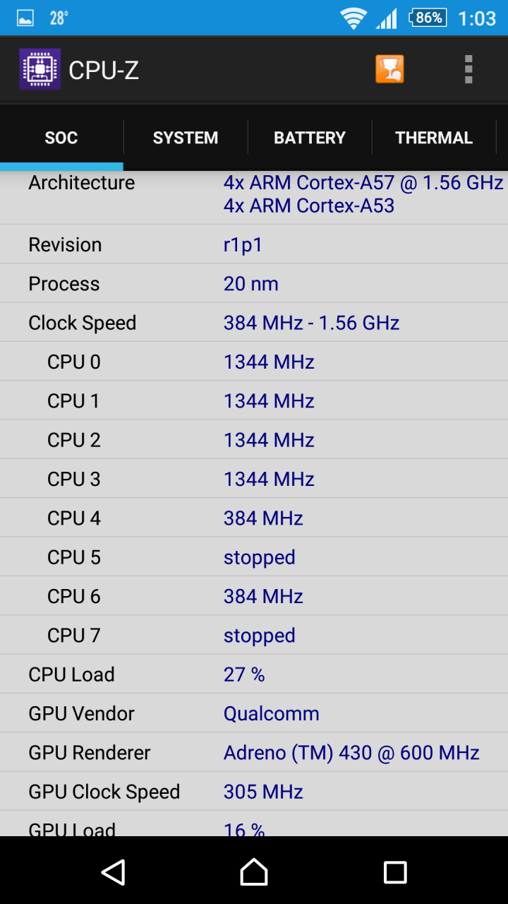Tap the picture notification icon in status bar

pos(25,18)
